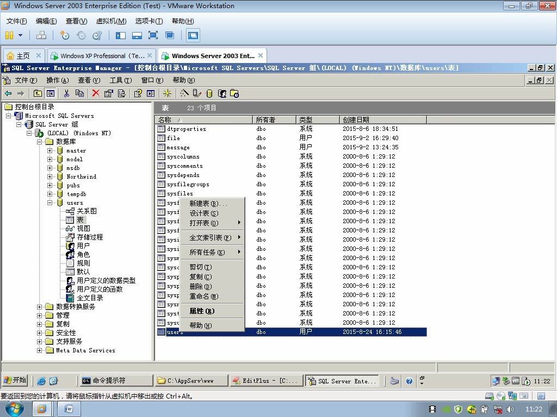The width and height of the screenshot is (557, 417).
Task: Click the Register server icon with pencil
Action: (x=197, y=93)
